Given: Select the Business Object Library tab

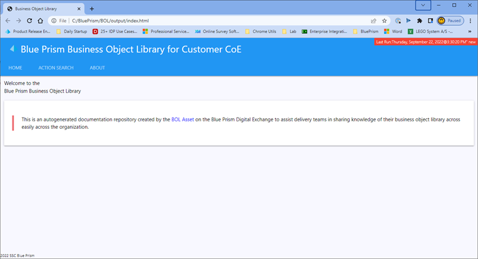Looking at the screenshot, I should coord(43,9).
